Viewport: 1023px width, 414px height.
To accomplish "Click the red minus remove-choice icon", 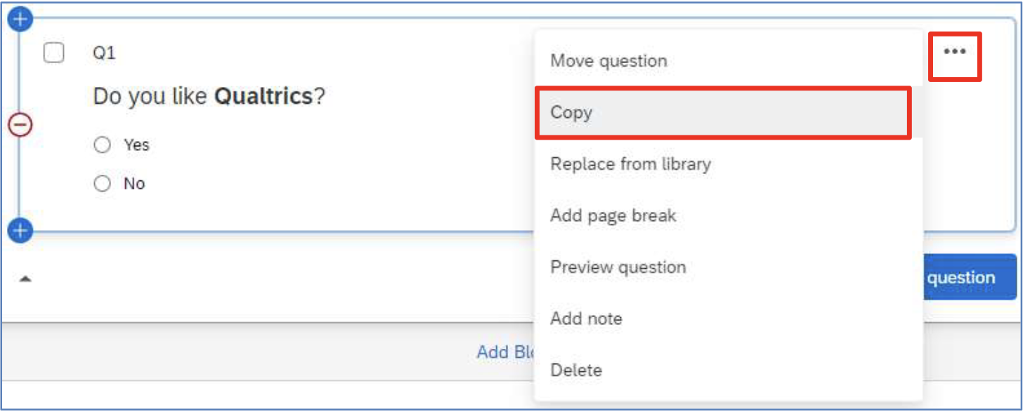I will pos(20,125).
